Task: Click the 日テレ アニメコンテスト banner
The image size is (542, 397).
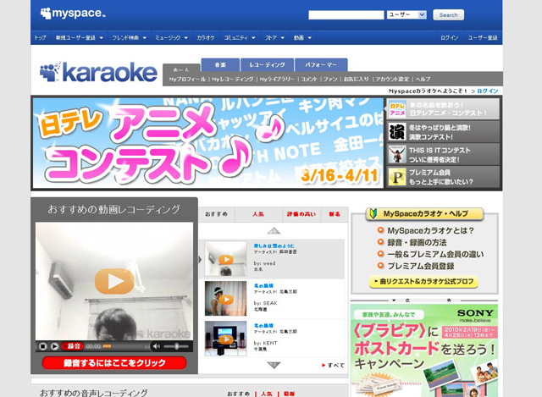Action: click(x=208, y=143)
